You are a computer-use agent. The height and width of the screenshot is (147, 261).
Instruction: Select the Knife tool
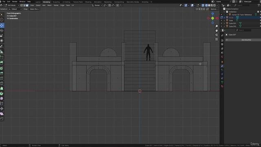click(x=2, y=83)
